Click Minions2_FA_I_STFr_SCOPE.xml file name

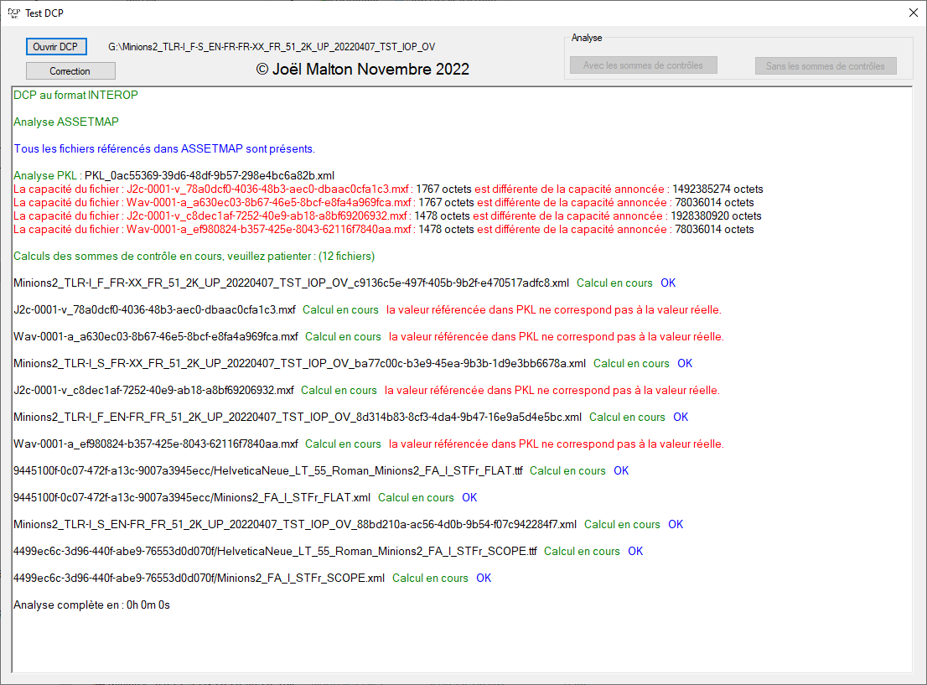199,578
